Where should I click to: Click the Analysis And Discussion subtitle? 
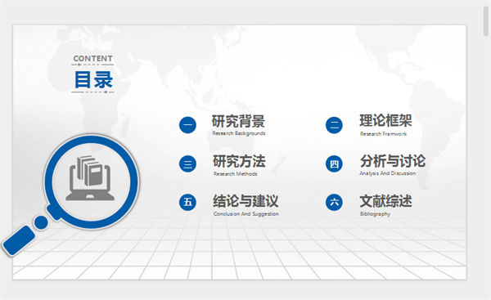(x=388, y=173)
